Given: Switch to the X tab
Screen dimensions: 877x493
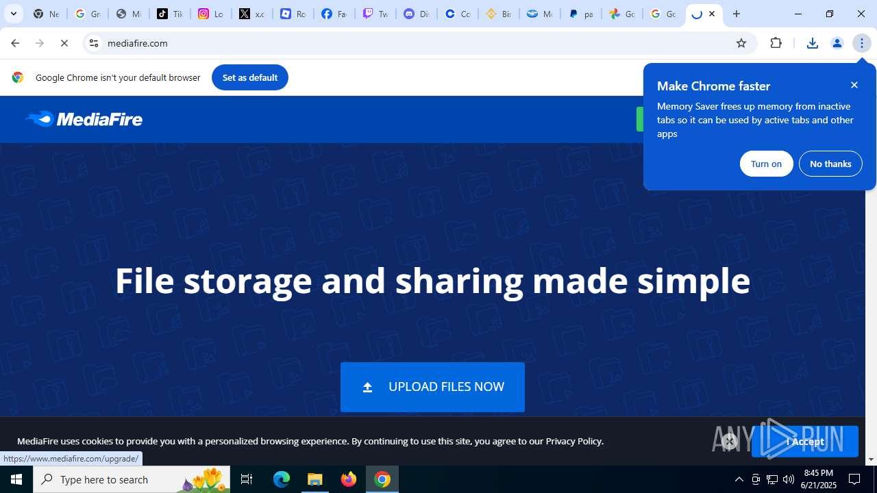Looking at the screenshot, I should pos(251,14).
